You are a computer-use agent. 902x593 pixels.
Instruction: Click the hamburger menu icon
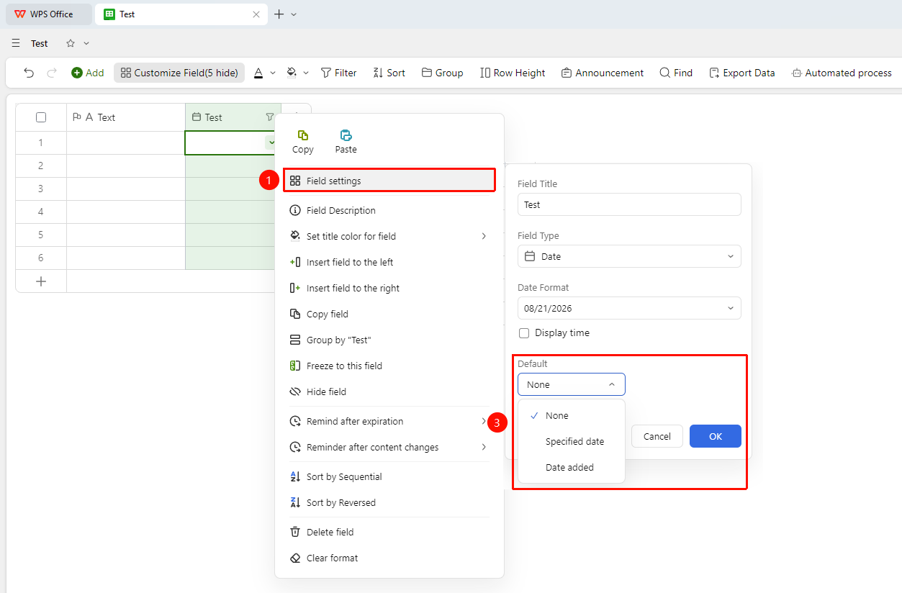pos(16,43)
